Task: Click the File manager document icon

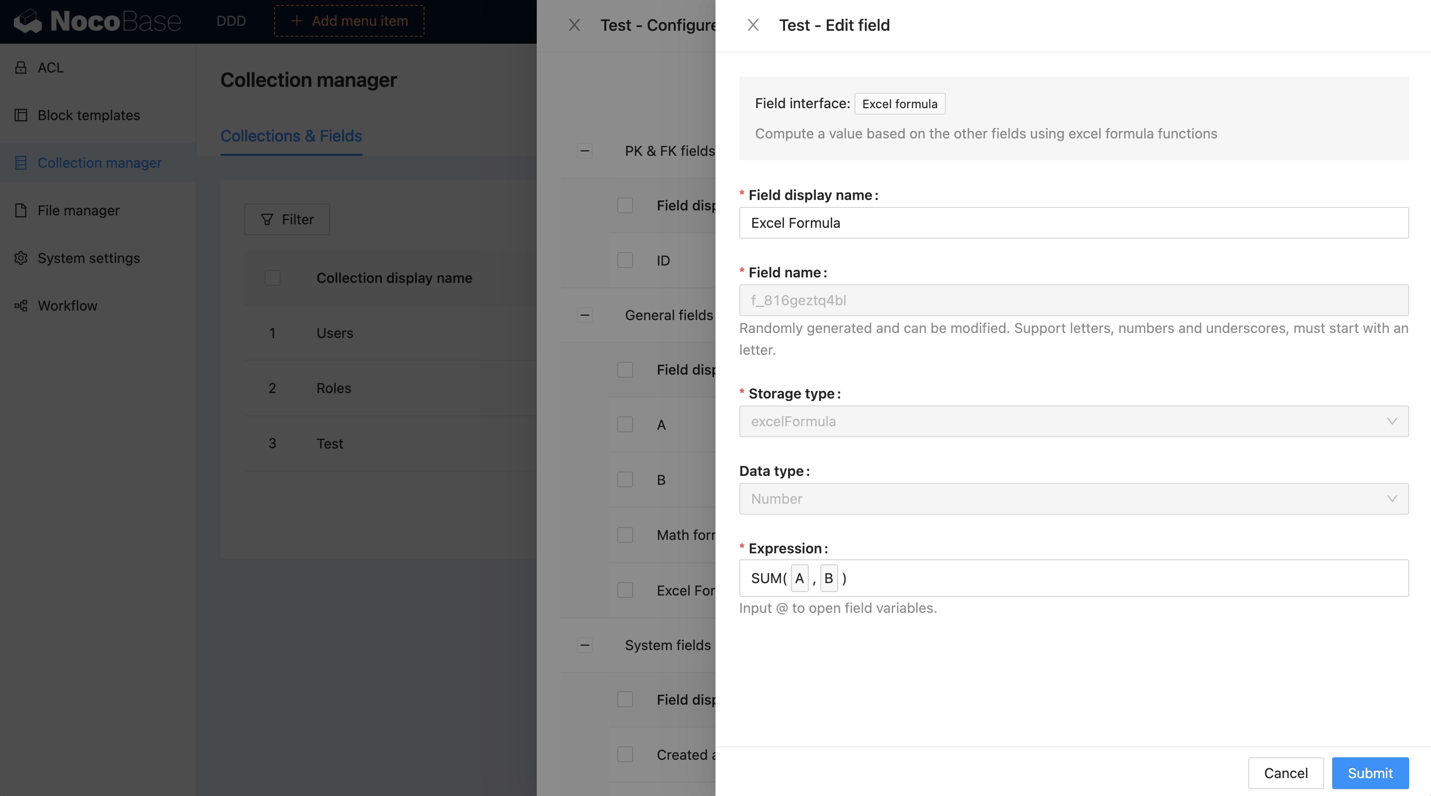Action: click(20, 210)
